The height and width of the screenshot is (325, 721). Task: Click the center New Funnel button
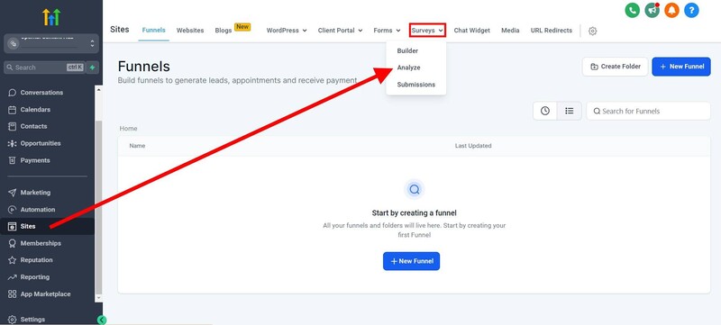tap(411, 261)
